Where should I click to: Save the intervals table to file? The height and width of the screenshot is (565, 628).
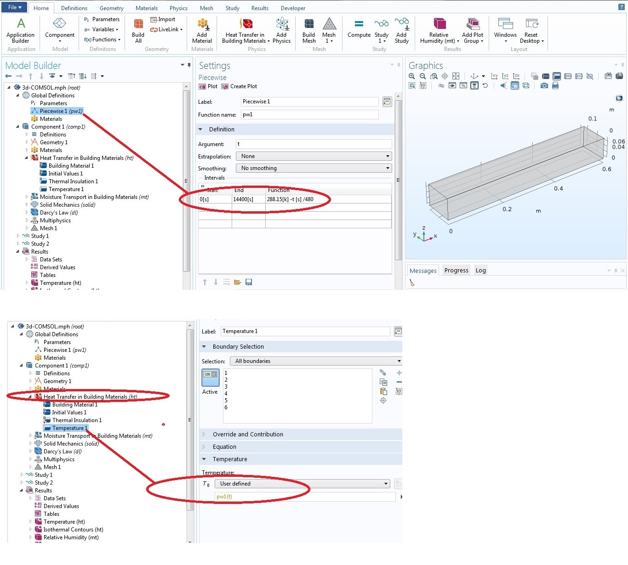tap(249, 282)
